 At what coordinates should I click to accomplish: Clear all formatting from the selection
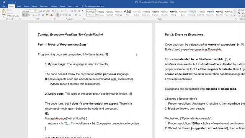coord(53,11)
